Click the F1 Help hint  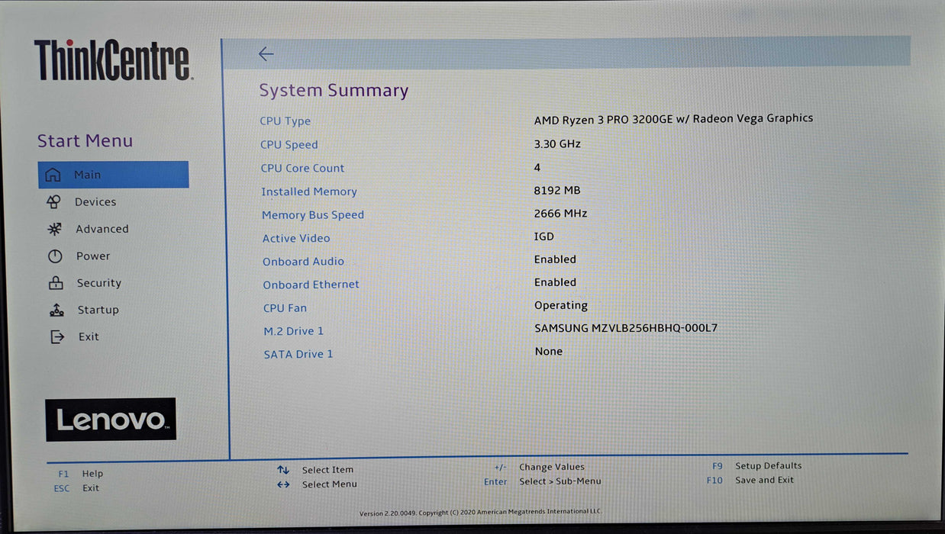coord(80,474)
